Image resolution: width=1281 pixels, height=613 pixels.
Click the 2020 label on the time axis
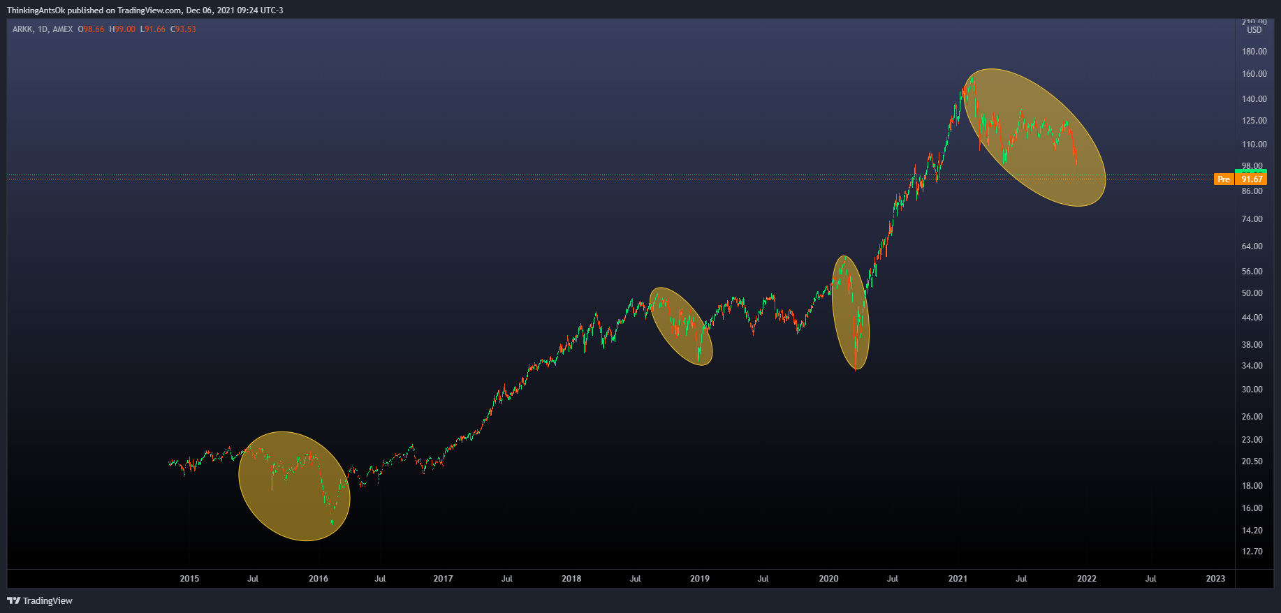pos(828,579)
